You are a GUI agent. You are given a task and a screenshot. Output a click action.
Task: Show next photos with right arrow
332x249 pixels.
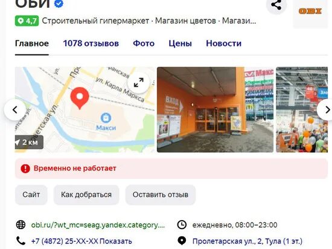(x=327, y=110)
